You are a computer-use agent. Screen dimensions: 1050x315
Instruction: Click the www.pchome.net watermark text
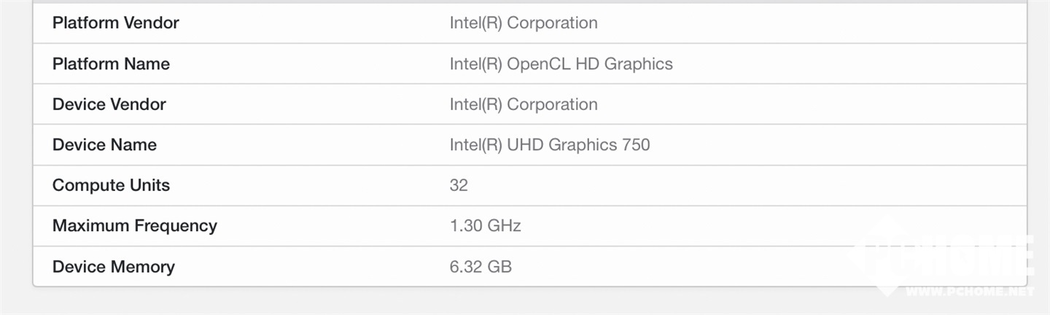pos(970,290)
